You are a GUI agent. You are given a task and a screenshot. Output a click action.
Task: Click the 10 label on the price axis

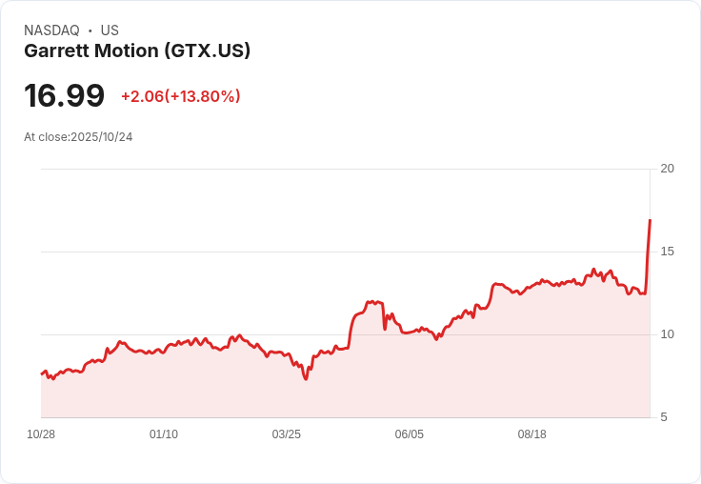[668, 334]
